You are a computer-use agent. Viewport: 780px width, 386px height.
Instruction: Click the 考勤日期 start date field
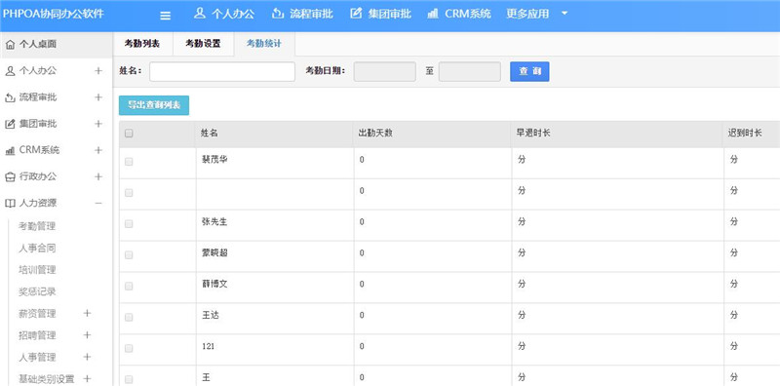[x=385, y=71]
